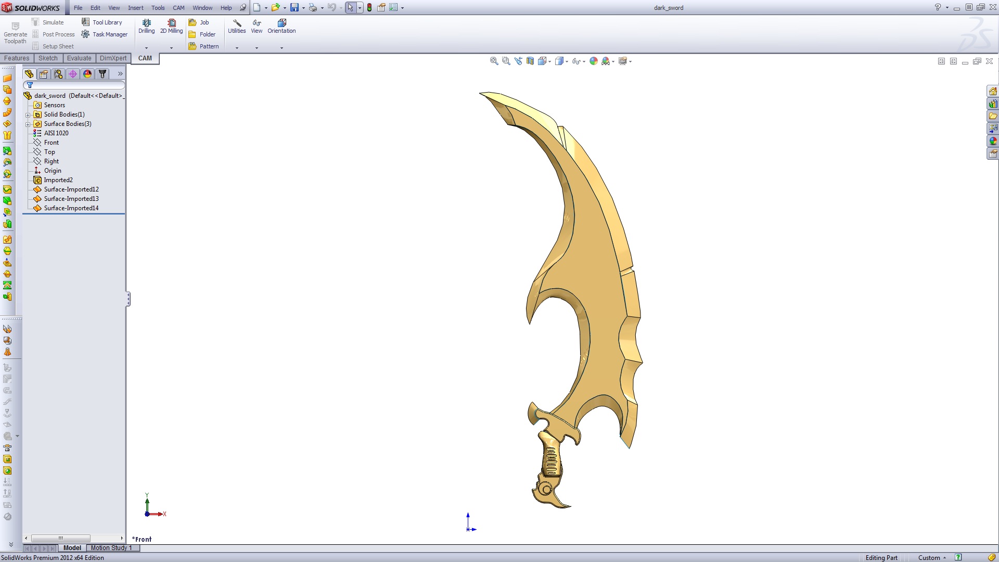Screen dimensions: 999x562
Task: Expand the Solid Bodies(1) folder
Action: coord(28,115)
